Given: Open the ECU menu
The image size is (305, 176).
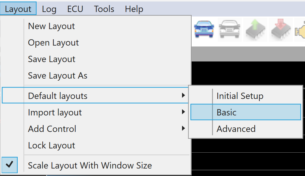Looking at the screenshot, I should pos(75,9).
